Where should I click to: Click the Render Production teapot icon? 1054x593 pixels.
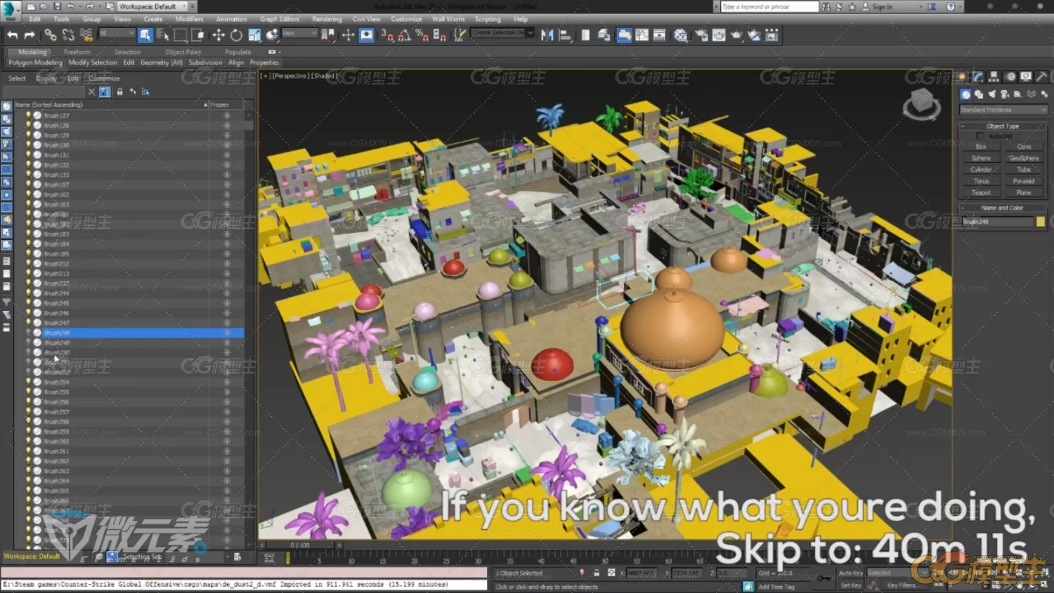click(x=736, y=35)
